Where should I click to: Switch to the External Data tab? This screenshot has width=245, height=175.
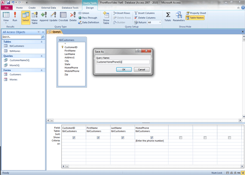pos(49,8)
